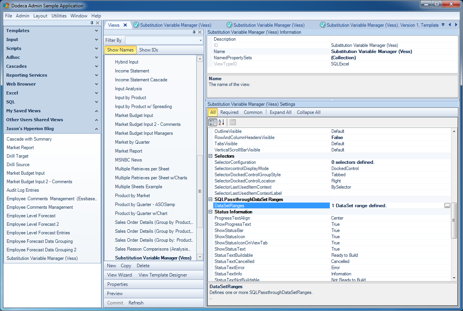Open the Utilities menu
This screenshot has height=311, width=463.
[59, 15]
